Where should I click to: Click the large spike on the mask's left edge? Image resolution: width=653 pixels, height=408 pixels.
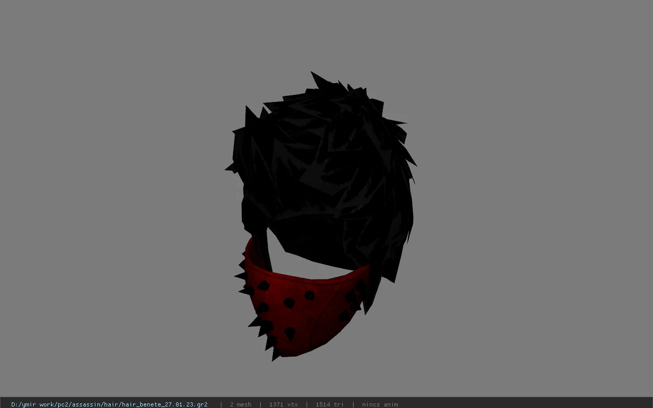240,276
